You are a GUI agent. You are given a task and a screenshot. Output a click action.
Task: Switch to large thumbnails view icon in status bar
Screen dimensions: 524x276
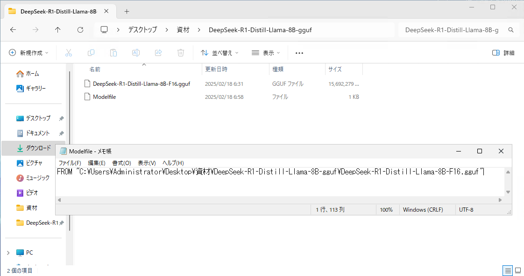(518, 271)
